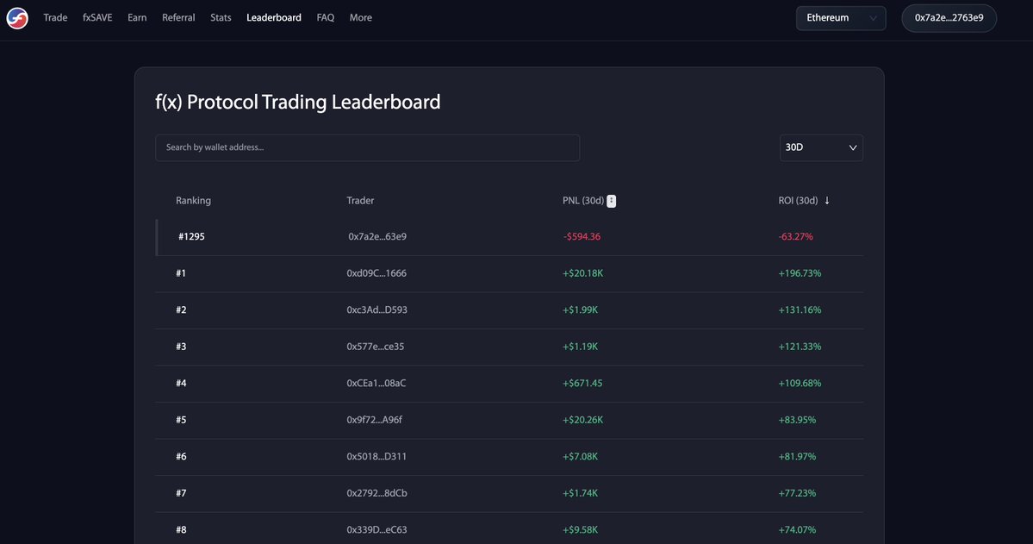Click the +109.68% ROI value
This screenshot has height=544, width=1033.
pyautogui.click(x=800, y=383)
